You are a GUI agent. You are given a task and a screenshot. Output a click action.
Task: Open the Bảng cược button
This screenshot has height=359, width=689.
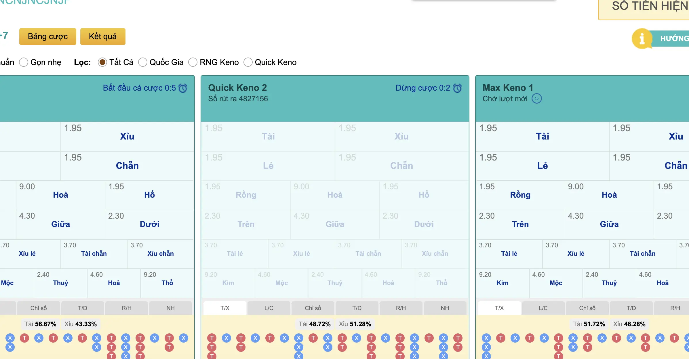pyautogui.click(x=48, y=37)
